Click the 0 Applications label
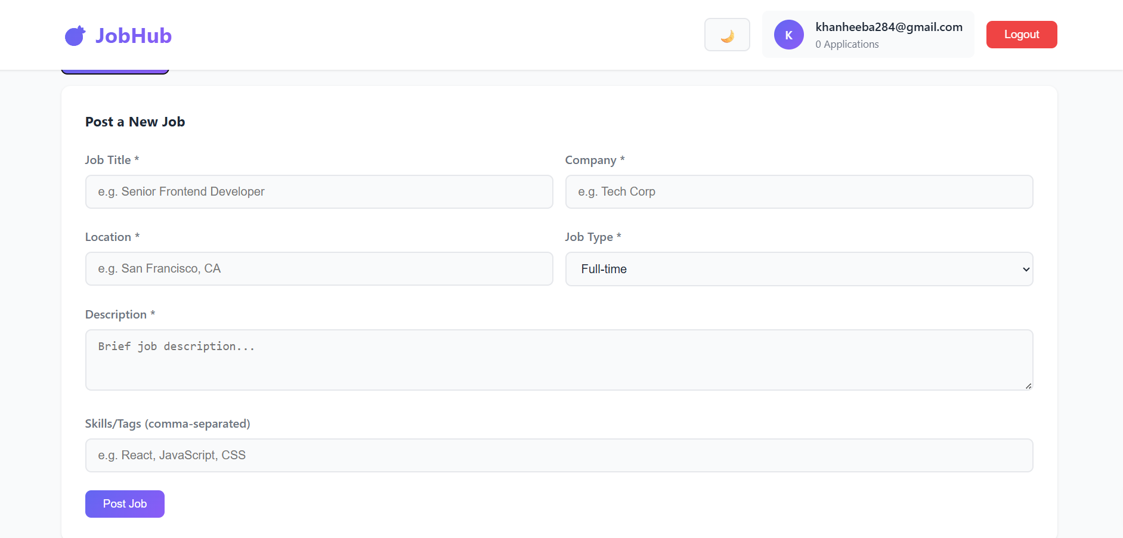Viewport: 1123px width, 538px height. click(x=847, y=44)
